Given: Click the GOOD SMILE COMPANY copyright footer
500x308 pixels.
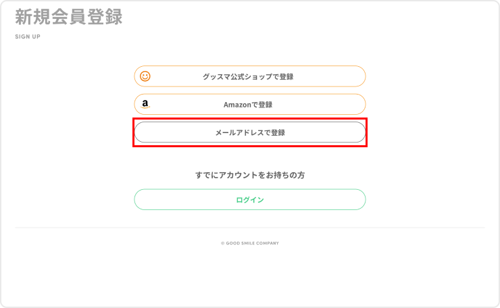Looking at the screenshot, I should [x=251, y=243].
